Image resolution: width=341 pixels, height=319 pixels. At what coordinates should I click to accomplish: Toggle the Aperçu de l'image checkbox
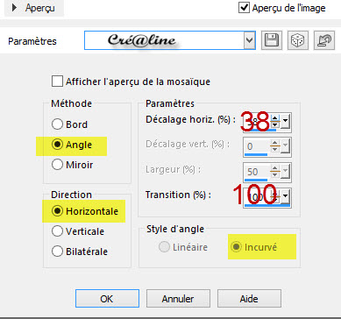(x=244, y=7)
